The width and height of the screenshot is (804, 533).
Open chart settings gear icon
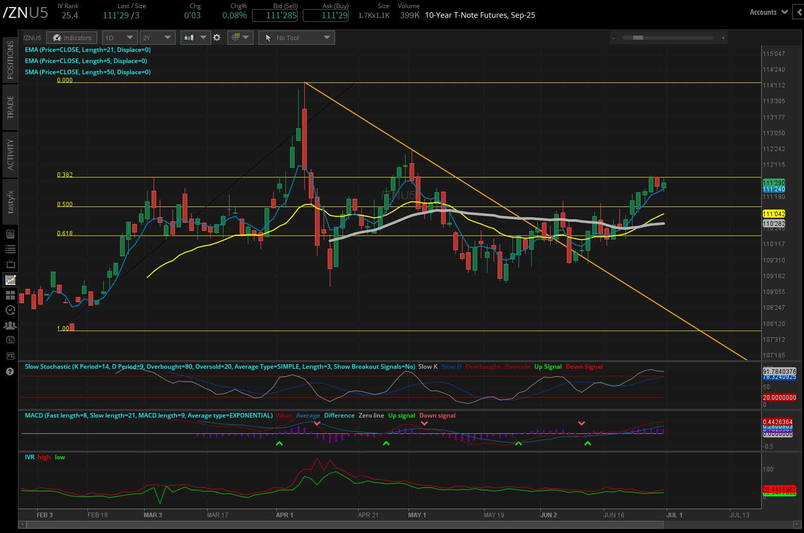pos(217,38)
